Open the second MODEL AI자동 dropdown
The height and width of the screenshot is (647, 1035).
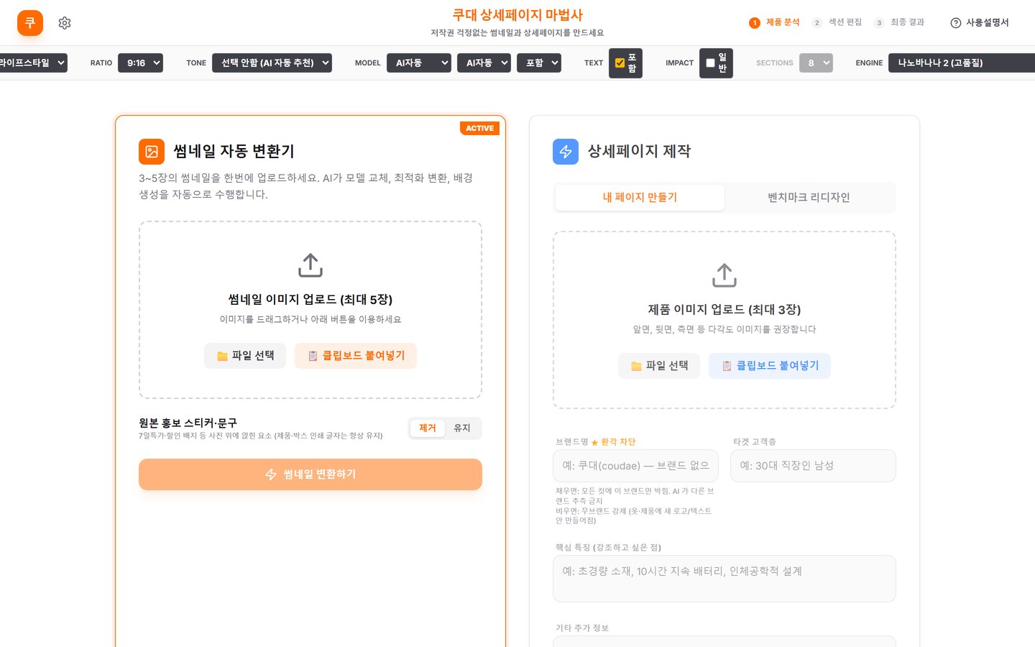(484, 63)
